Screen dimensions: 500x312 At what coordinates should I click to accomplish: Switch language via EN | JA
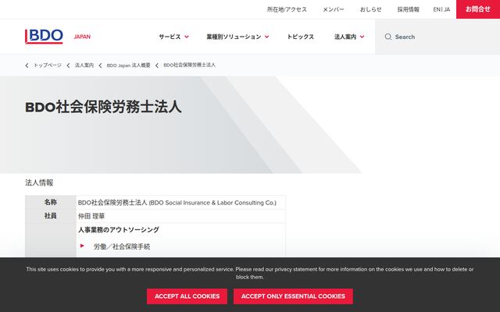[441, 9]
